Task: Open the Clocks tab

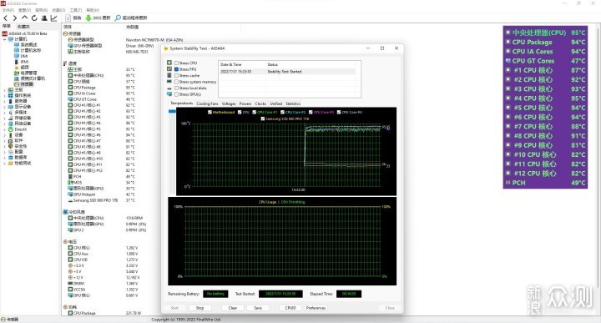Action: pyautogui.click(x=260, y=103)
